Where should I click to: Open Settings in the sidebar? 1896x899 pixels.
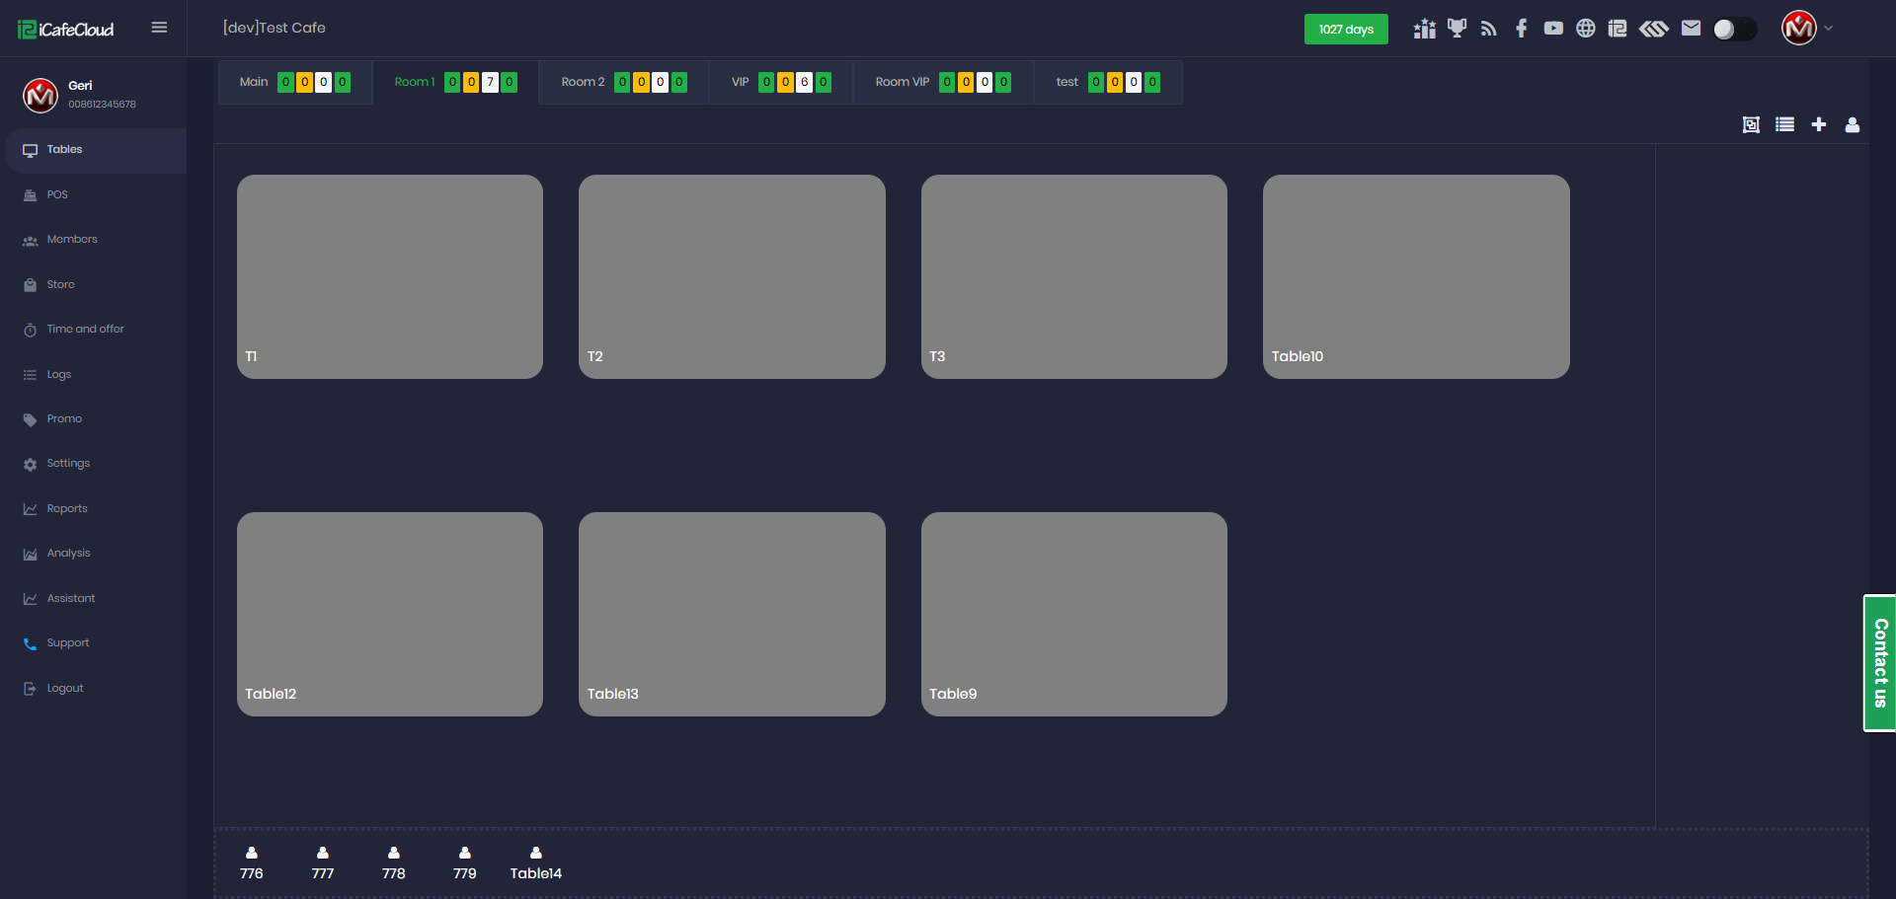[x=68, y=464]
